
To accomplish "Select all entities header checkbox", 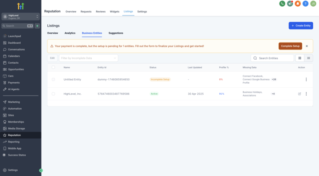I will (x=53, y=67).
